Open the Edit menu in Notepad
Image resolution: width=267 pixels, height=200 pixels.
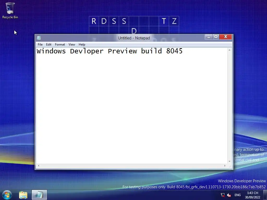(49, 45)
